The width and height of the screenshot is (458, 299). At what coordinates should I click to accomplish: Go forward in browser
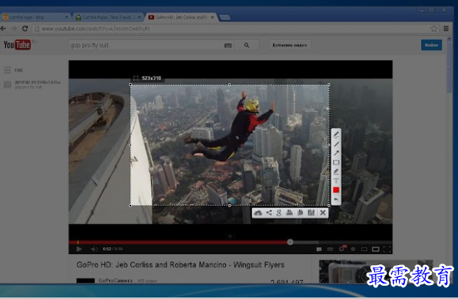click(14, 29)
